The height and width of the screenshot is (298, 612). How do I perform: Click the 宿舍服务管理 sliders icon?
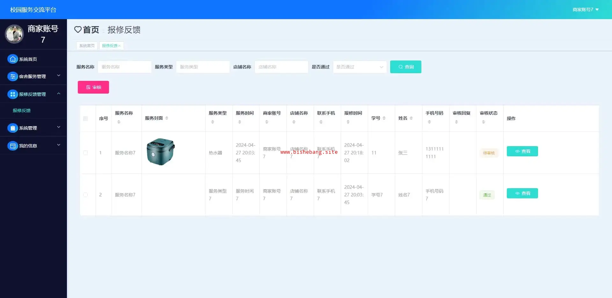coord(12,76)
